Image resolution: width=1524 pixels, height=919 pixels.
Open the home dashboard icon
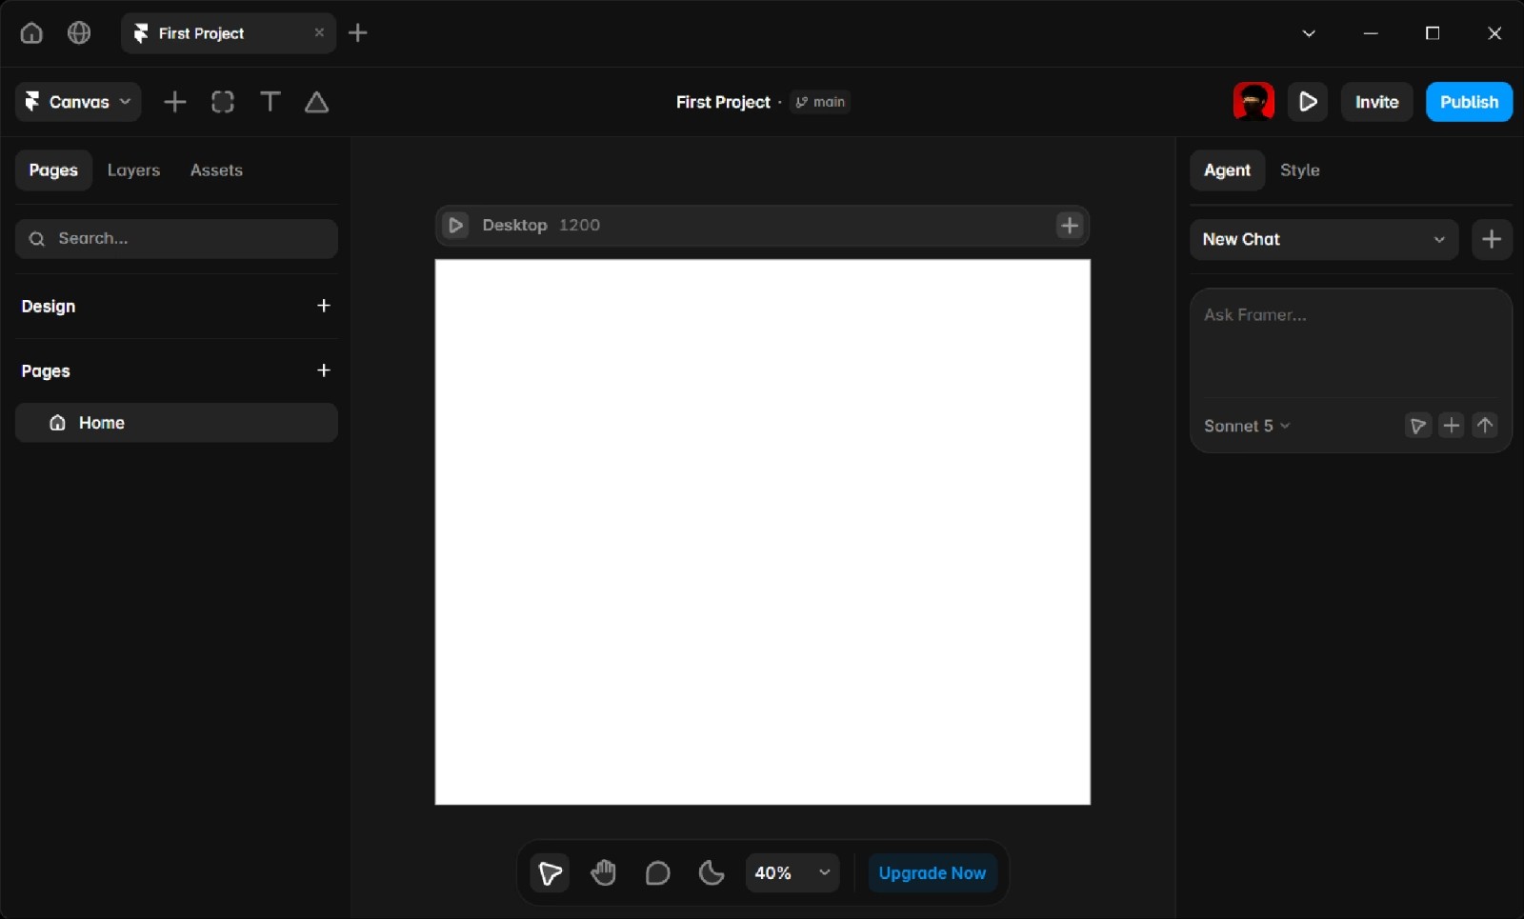[x=31, y=33]
